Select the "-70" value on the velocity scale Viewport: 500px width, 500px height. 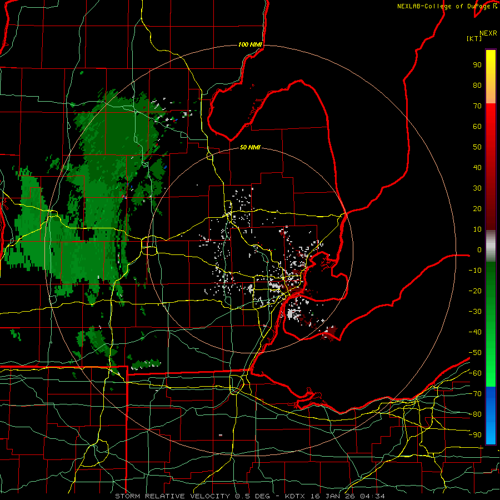475,393
